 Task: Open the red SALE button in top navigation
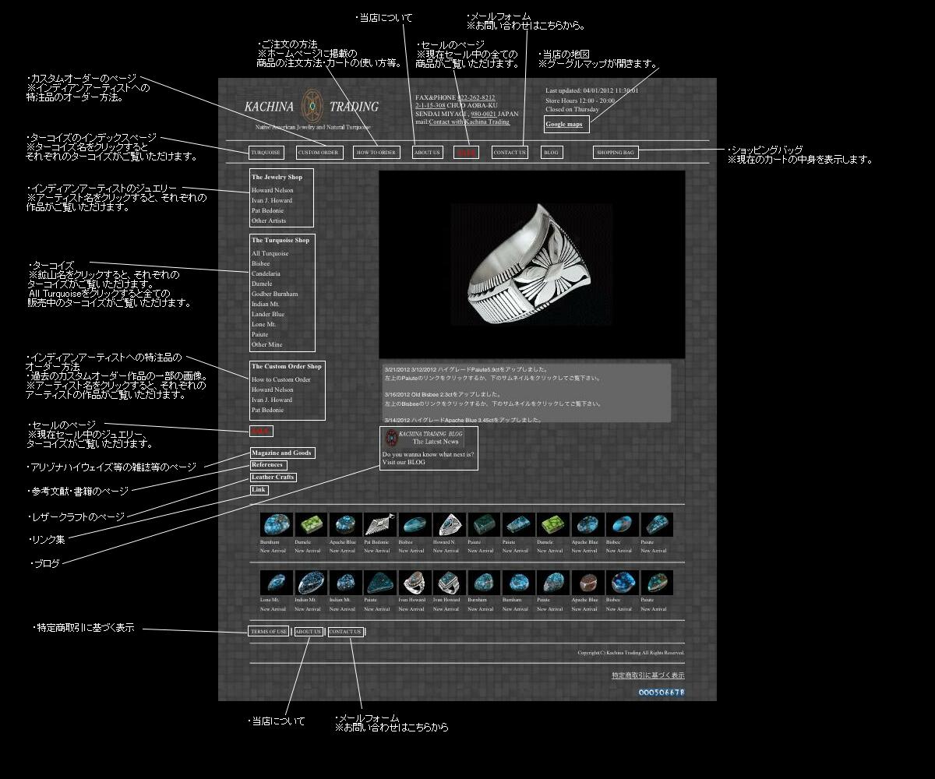(x=467, y=153)
